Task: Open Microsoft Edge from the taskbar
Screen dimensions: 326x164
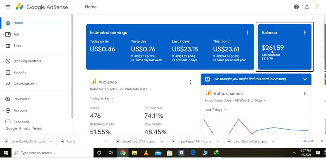Action: [193, 153]
